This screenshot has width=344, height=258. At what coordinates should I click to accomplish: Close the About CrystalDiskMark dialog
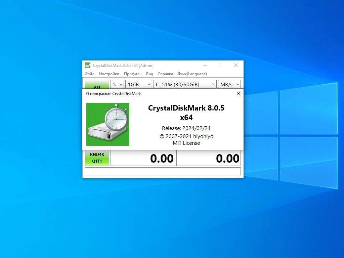click(239, 93)
